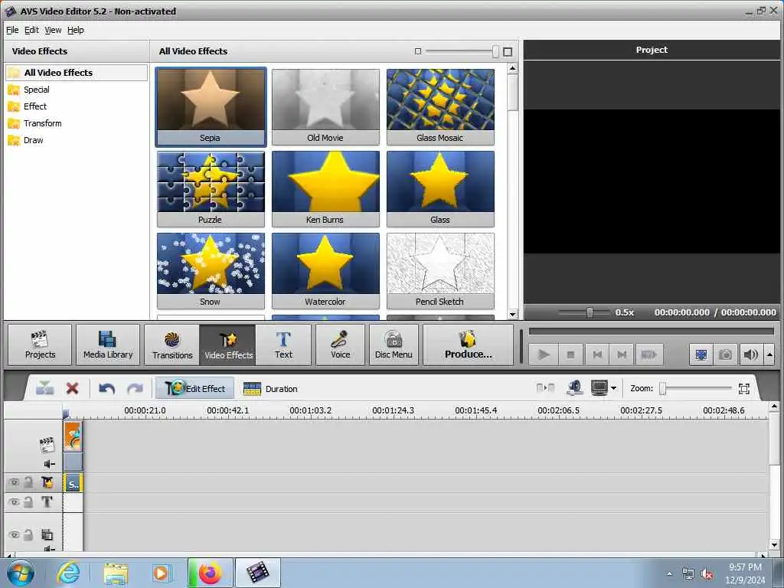Image resolution: width=784 pixels, height=588 pixels.
Task: Go to next frame in preview
Action: coord(622,354)
